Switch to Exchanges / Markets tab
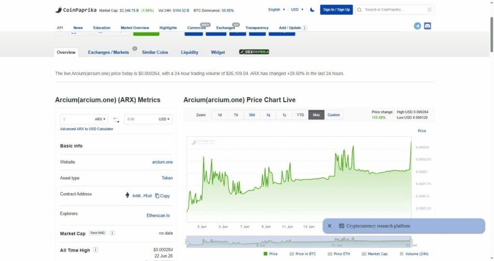Viewport: 494px width, 261px height. pyautogui.click(x=109, y=52)
